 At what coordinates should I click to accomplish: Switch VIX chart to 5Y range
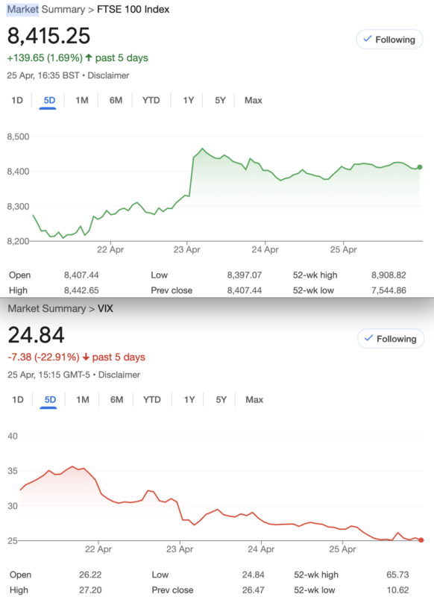coord(221,399)
